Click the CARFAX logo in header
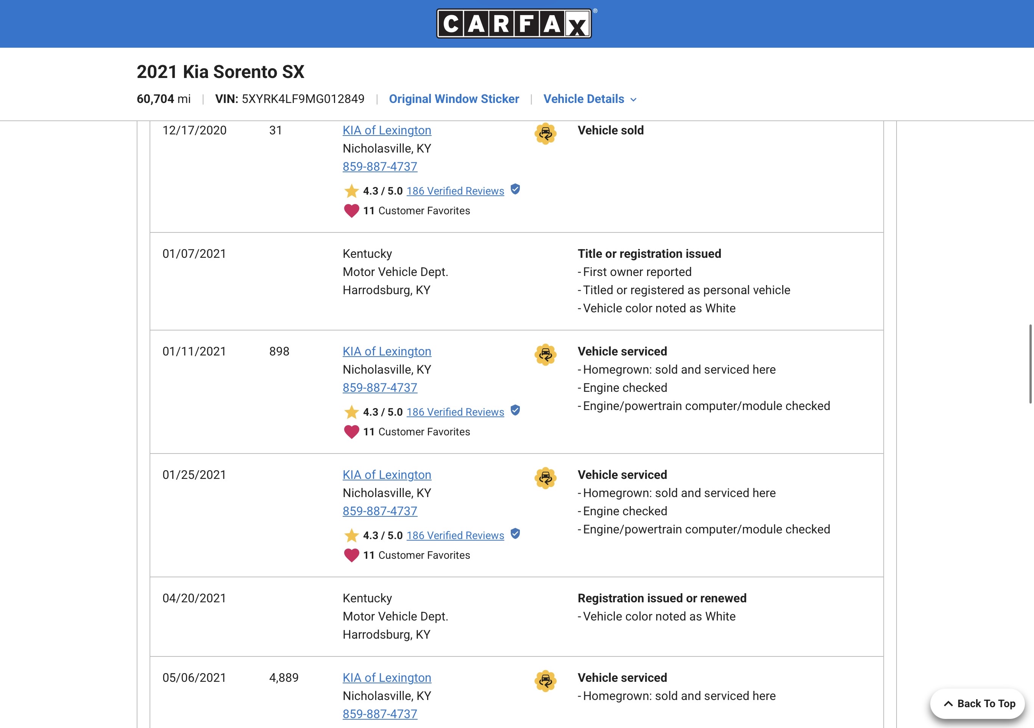The width and height of the screenshot is (1034, 728). pyautogui.click(x=514, y=23)
